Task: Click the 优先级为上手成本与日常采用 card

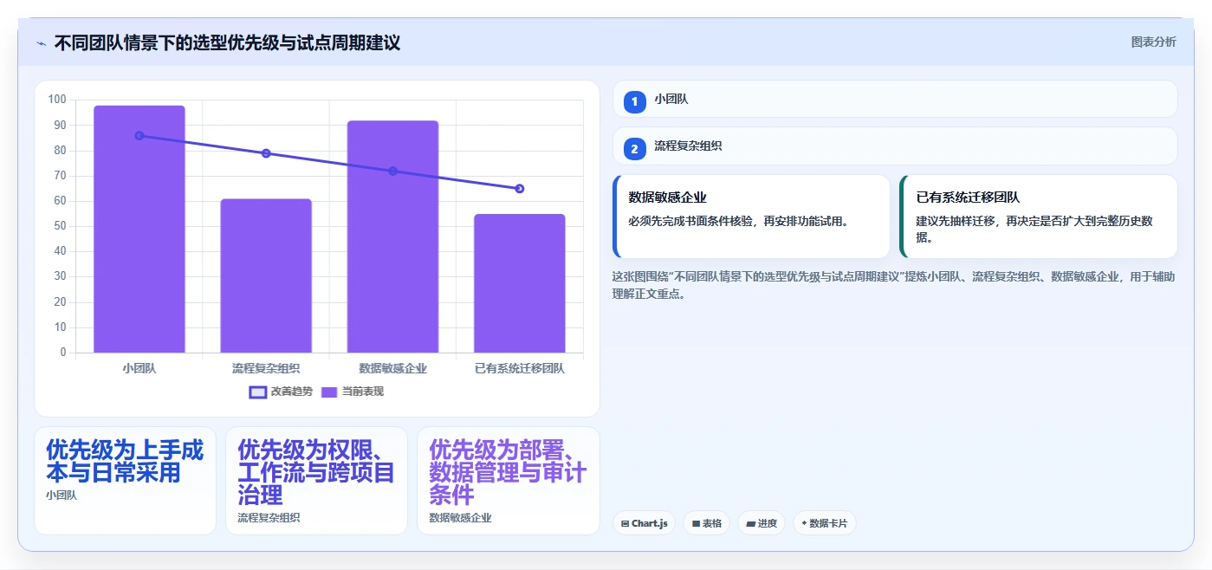Action: (125, 481)
